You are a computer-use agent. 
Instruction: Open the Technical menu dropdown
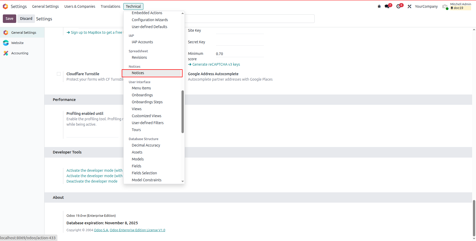click(133, 6)
